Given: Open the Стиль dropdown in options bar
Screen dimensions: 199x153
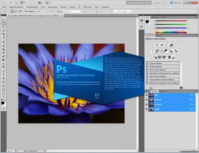Looking at the screenshot, I should (x=72, y=12).
